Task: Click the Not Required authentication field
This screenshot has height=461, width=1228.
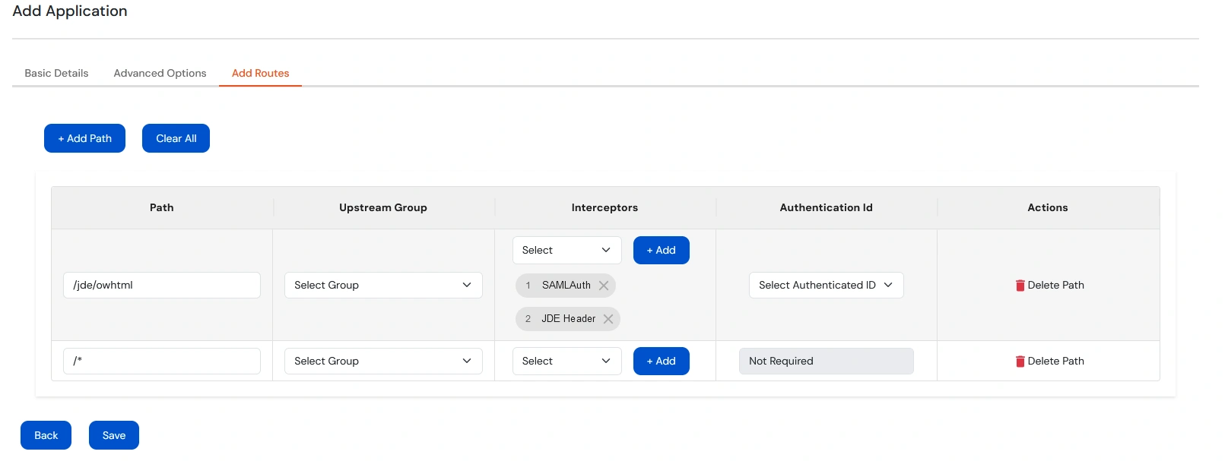Action: point(826,362)
